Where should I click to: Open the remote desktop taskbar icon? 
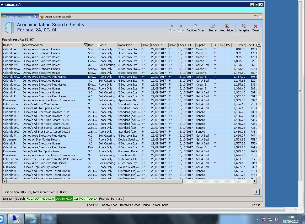(x=16, y=219)
